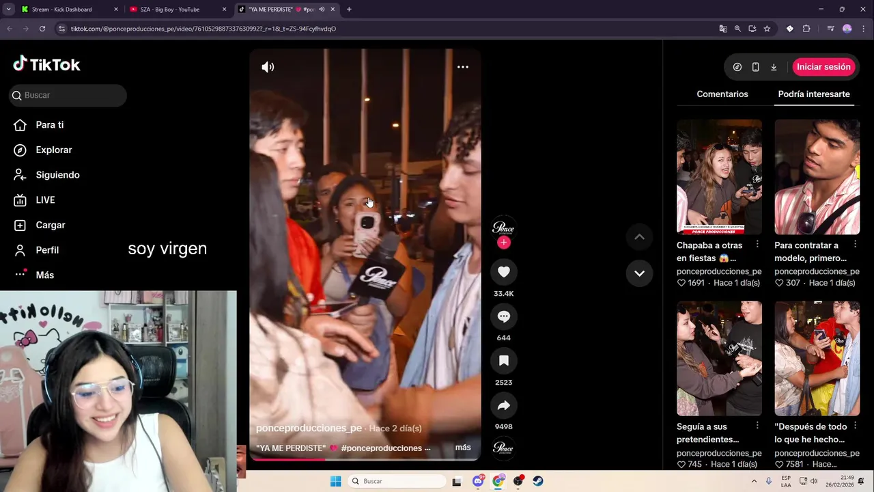The height and width of the screenshot is (492, 874).
Task: Like the video with 33.4K hearts
Action: [504, 272]
